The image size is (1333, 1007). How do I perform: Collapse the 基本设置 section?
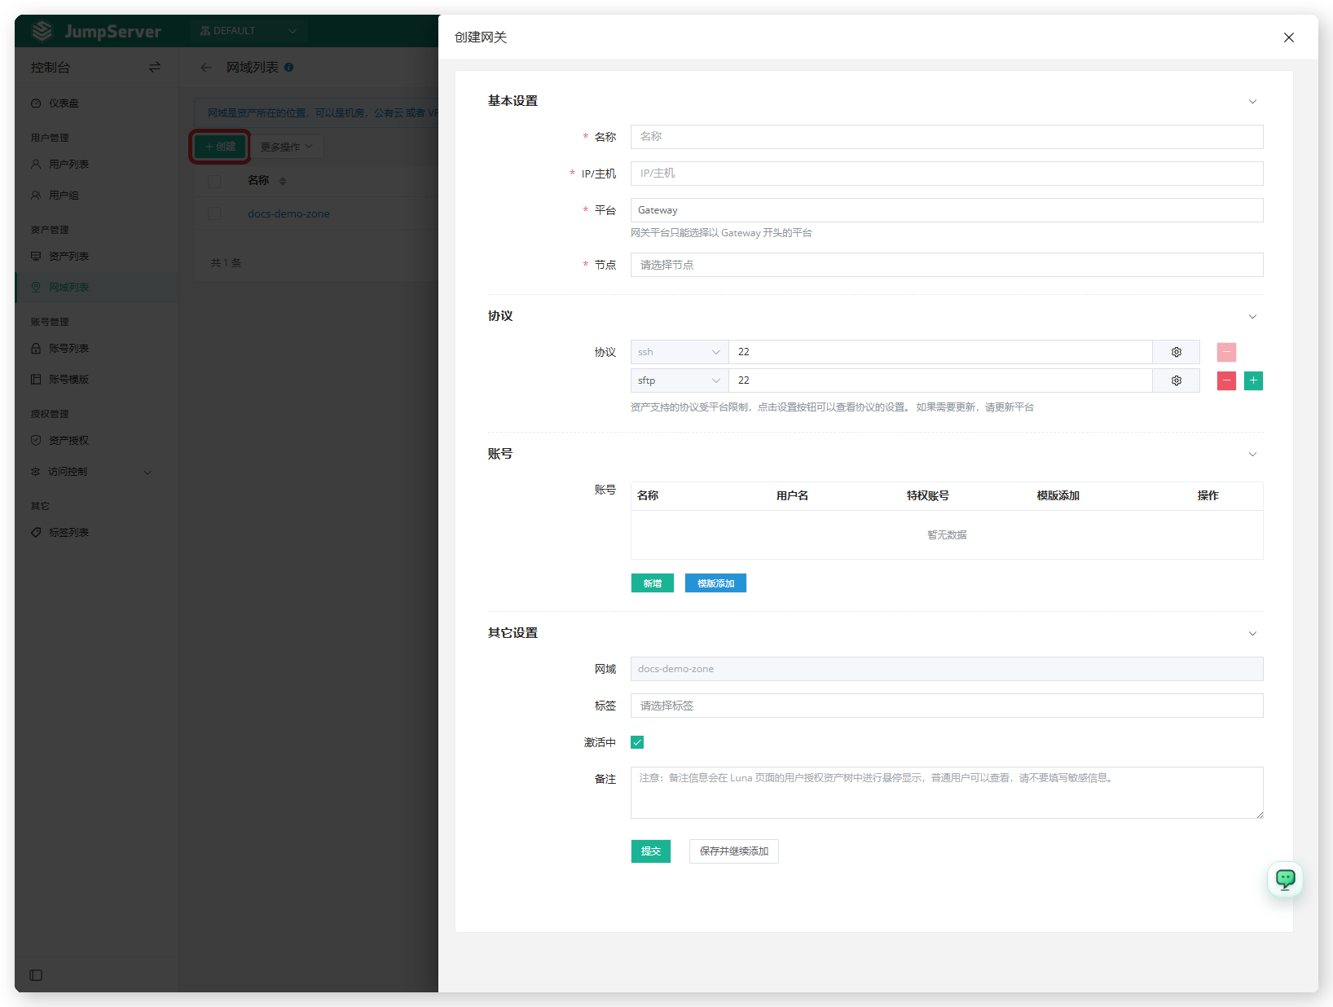(1252, 102)
